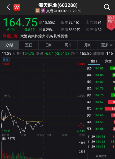Select the 资金 panel tab
Viewport: 115px width, 159px height.
click(x=108, y=61)
